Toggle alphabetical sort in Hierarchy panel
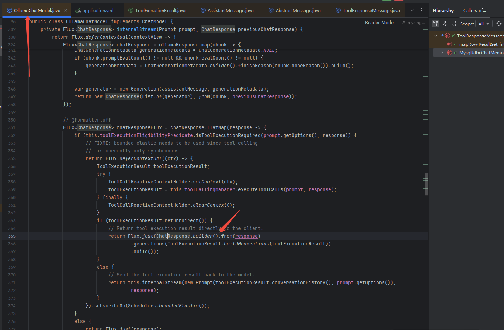 pyautogui.click(x=454, y=24)
